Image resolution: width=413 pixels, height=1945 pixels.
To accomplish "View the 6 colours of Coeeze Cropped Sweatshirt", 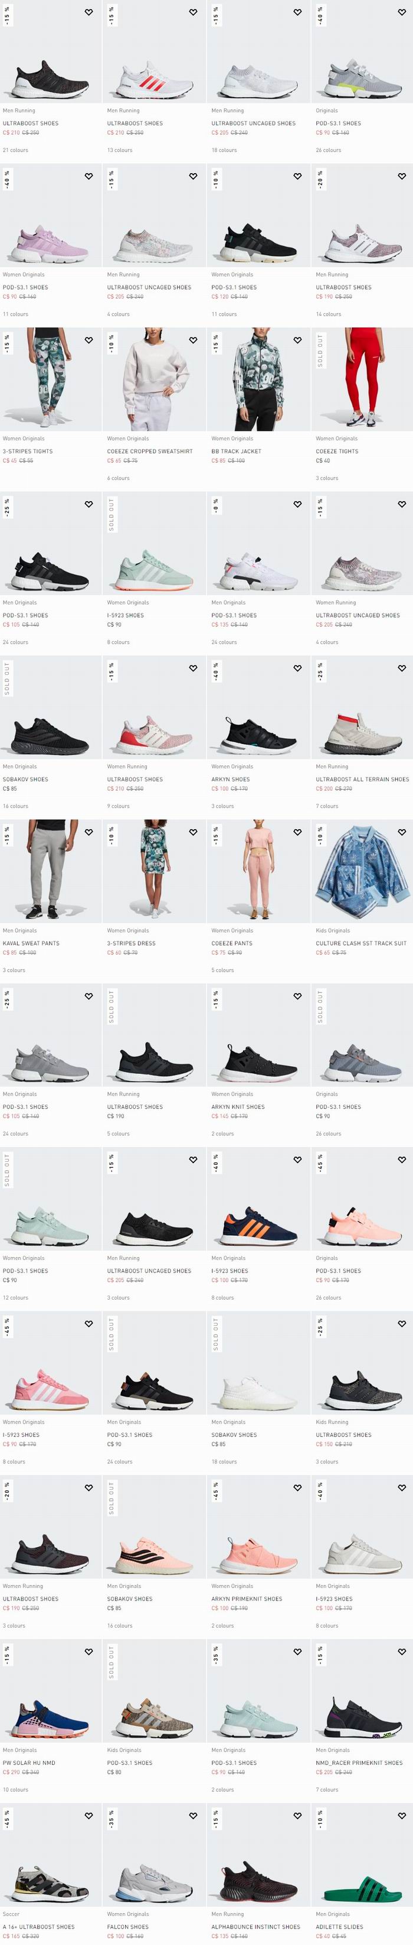I will click(119, 478).
